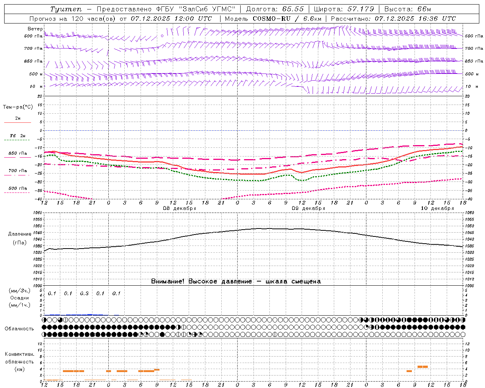Click the Ветер panel label
The width and height of the screenshot is (485, 388).
pyautogui.click(x=35, y=29)
